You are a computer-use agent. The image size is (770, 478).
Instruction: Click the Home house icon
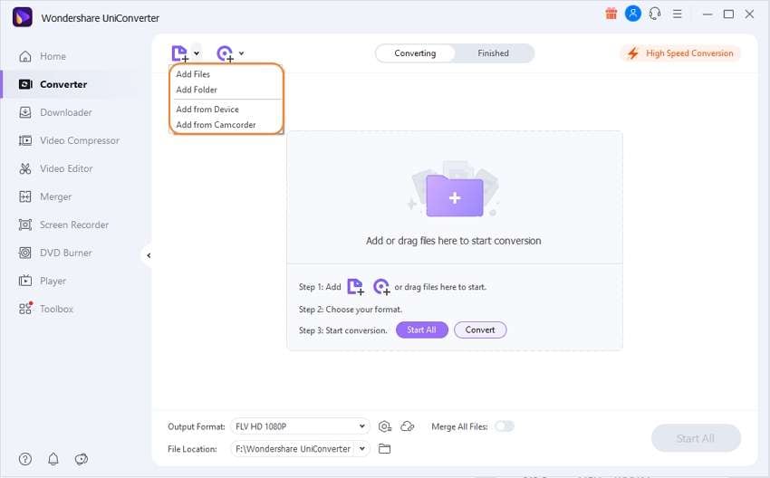point(25,56)
